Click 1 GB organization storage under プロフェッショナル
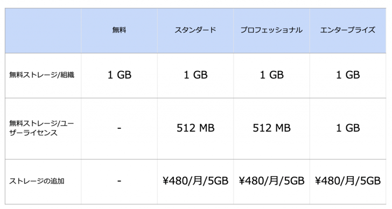 [x=272, y=75]
